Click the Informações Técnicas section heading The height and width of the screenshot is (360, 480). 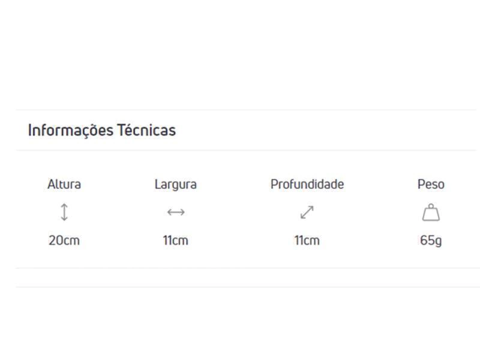click(102, 130)
